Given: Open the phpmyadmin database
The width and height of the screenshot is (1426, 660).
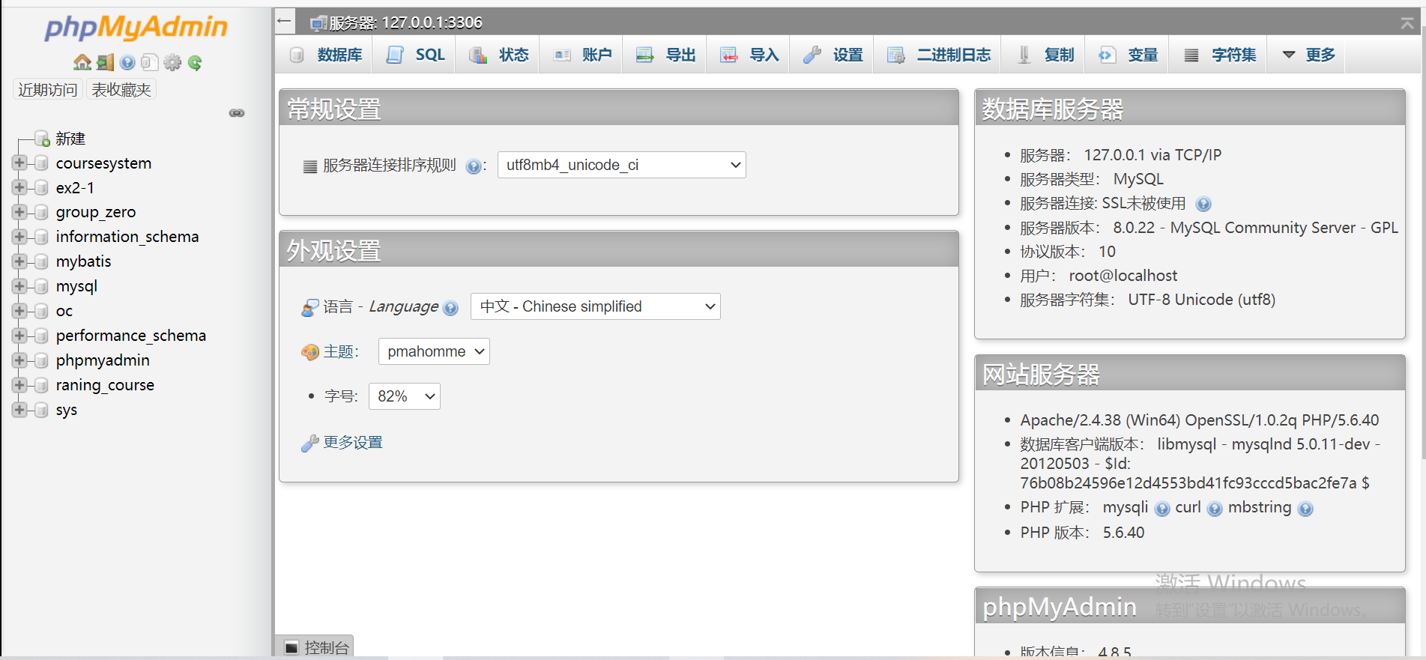Looking at the screenshot, I should tap(103, 360).
